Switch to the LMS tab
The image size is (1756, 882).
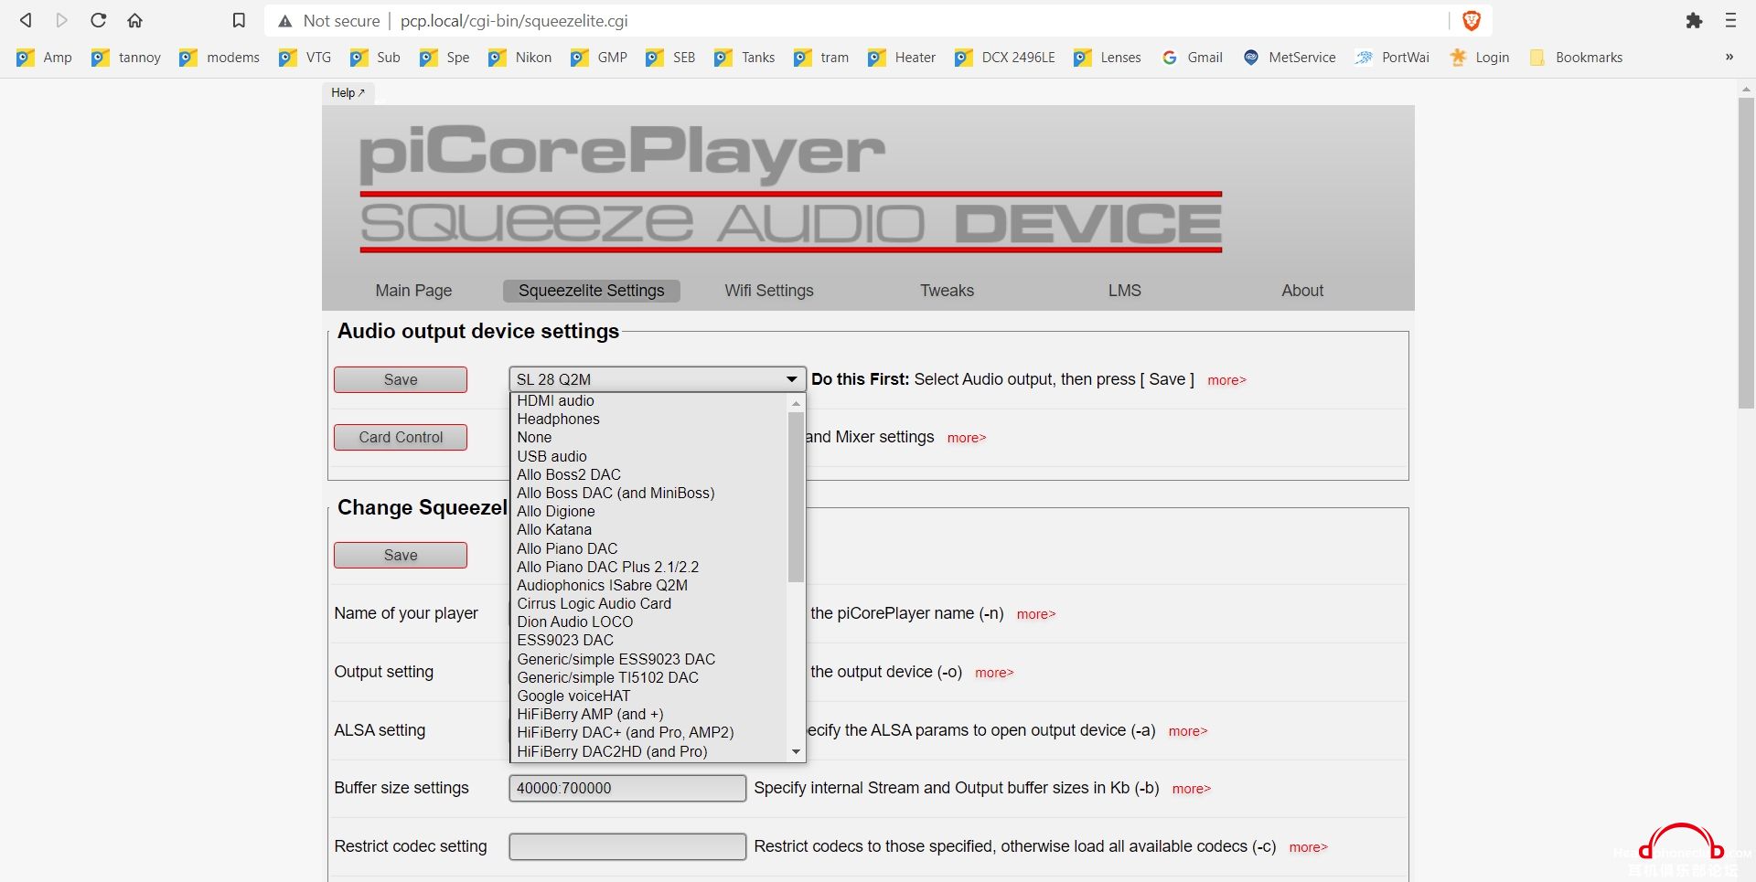click(1124, 291)
